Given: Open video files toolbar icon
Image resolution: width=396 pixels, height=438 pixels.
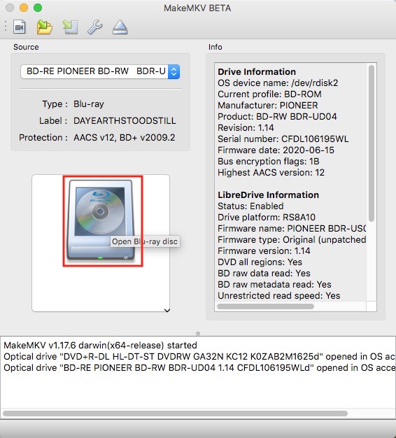Looking at the screenshot, I should (x=20, y=27).
